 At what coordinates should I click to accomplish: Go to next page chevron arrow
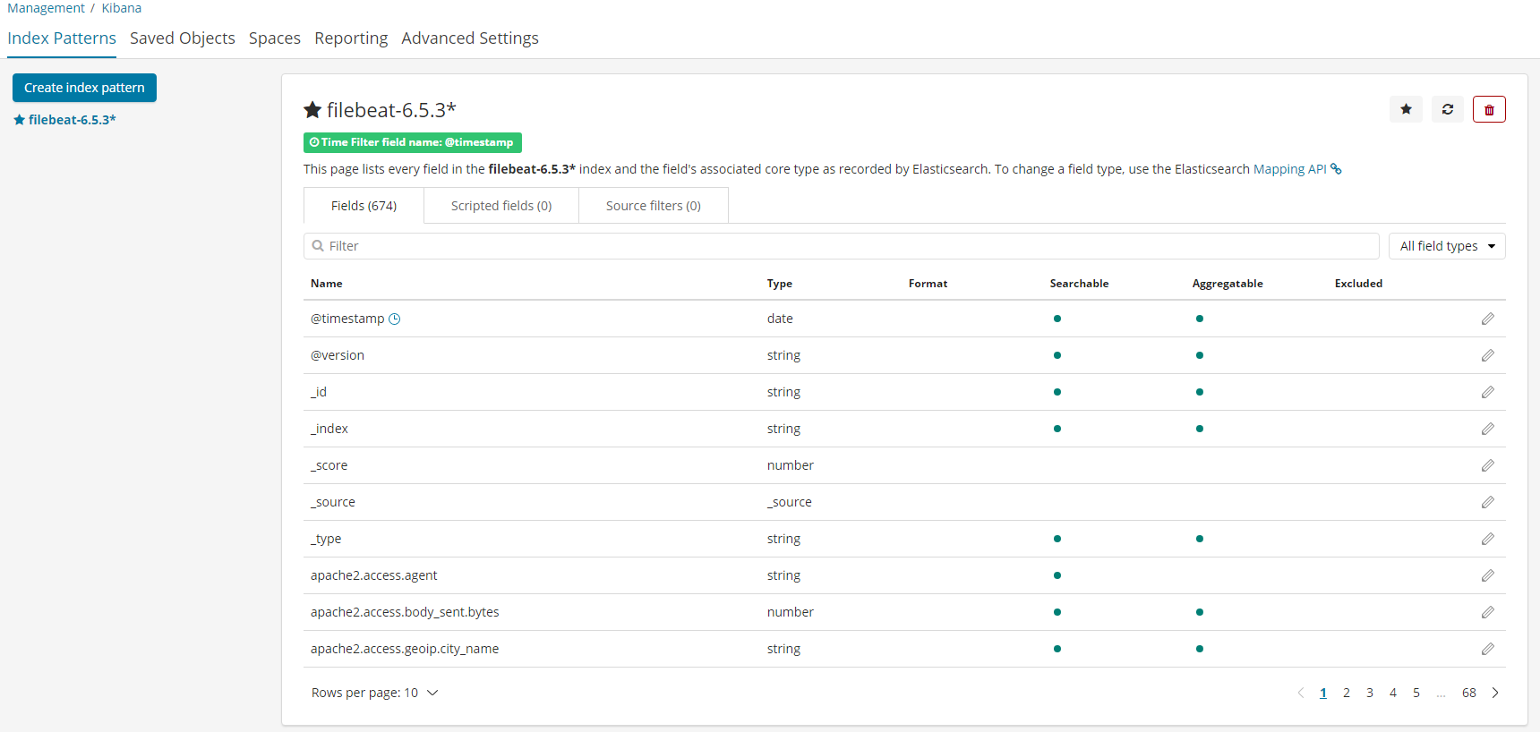pyautogui.click(x=1495, y=693)
